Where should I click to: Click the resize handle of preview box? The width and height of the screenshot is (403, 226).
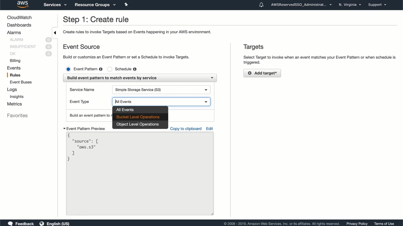[212, 214]
